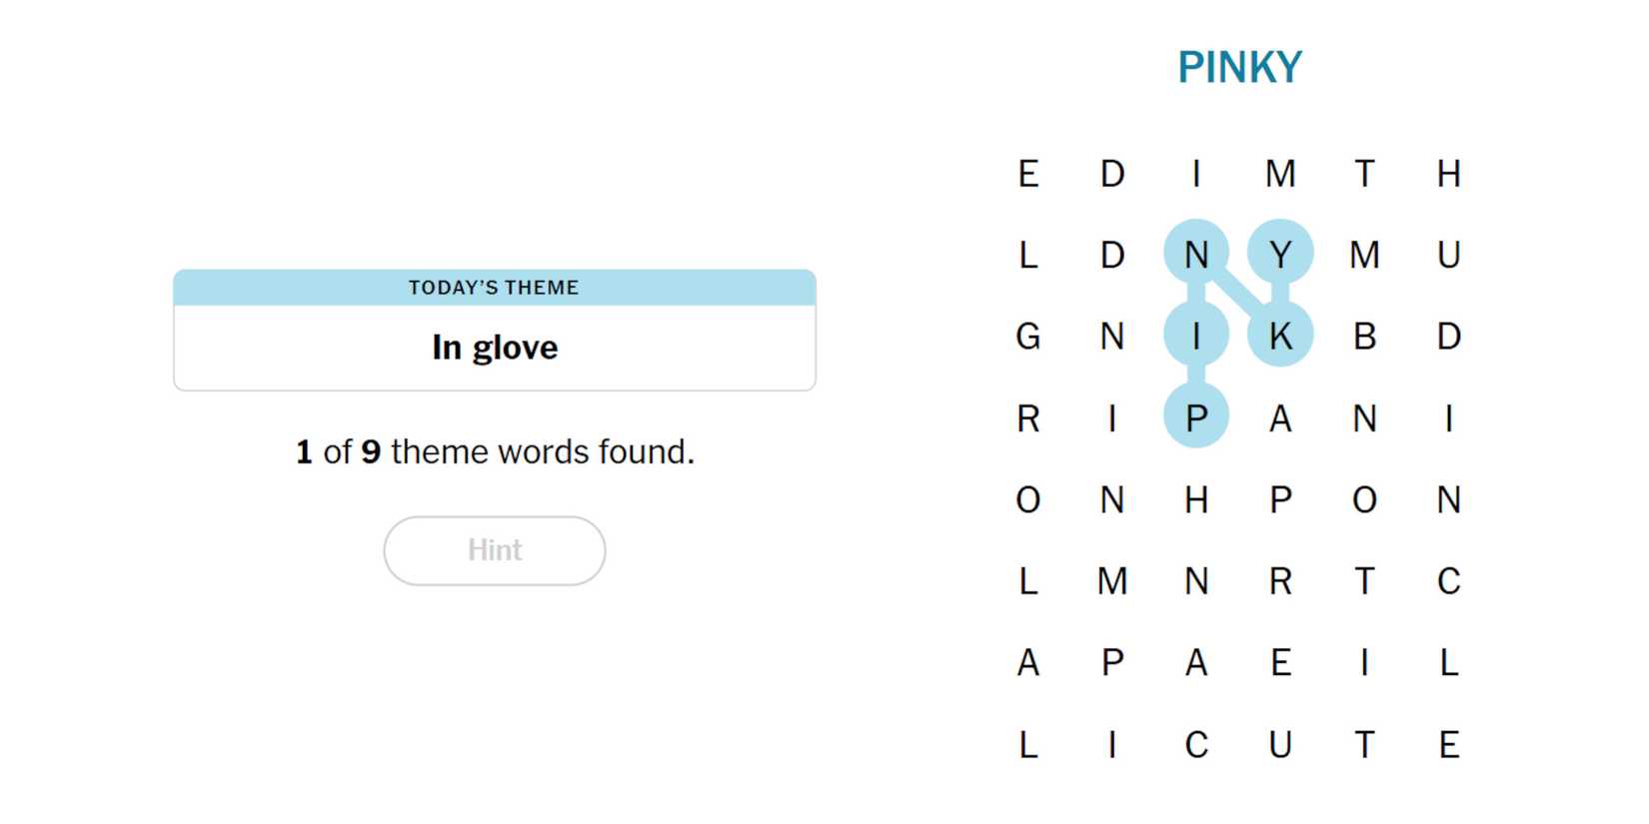This screenshot has height=824, width=1649.
Task: Tap the letter T between M and H
Action: point(1364,173)
